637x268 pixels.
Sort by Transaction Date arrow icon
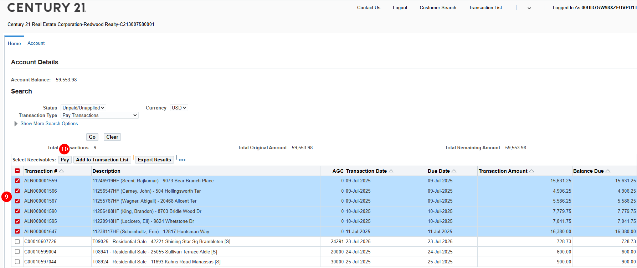pos(391,171)
